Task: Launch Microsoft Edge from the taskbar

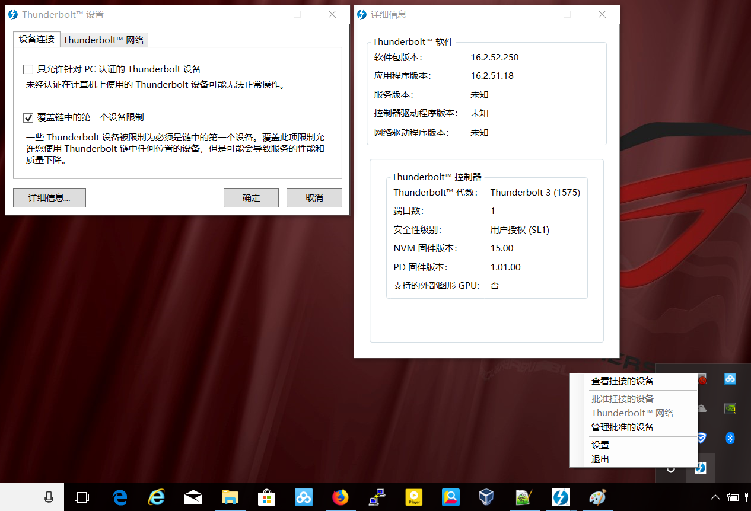Action: [x=120, y=497]
